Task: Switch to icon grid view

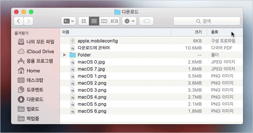Action: click(x=84, y=21)
